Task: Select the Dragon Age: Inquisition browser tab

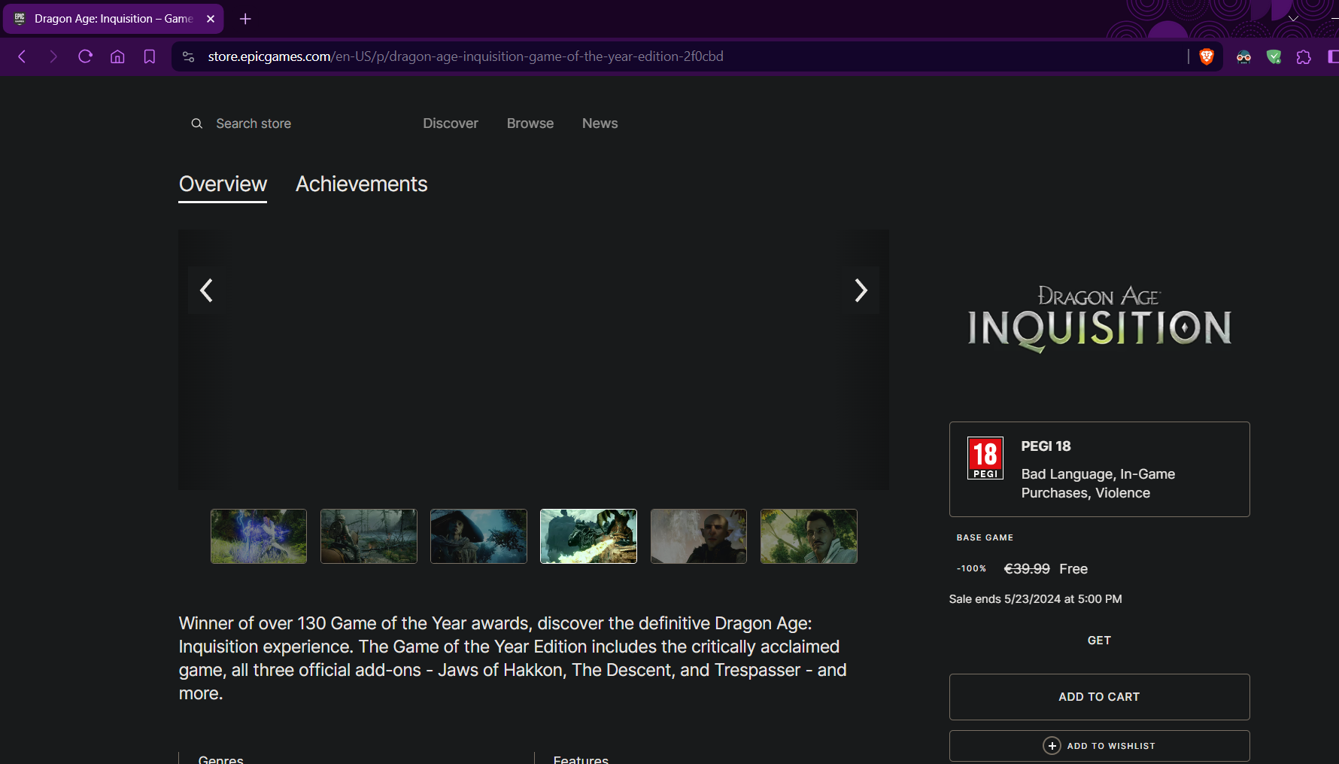Action: pyautogui.click(x=113, y=19)
